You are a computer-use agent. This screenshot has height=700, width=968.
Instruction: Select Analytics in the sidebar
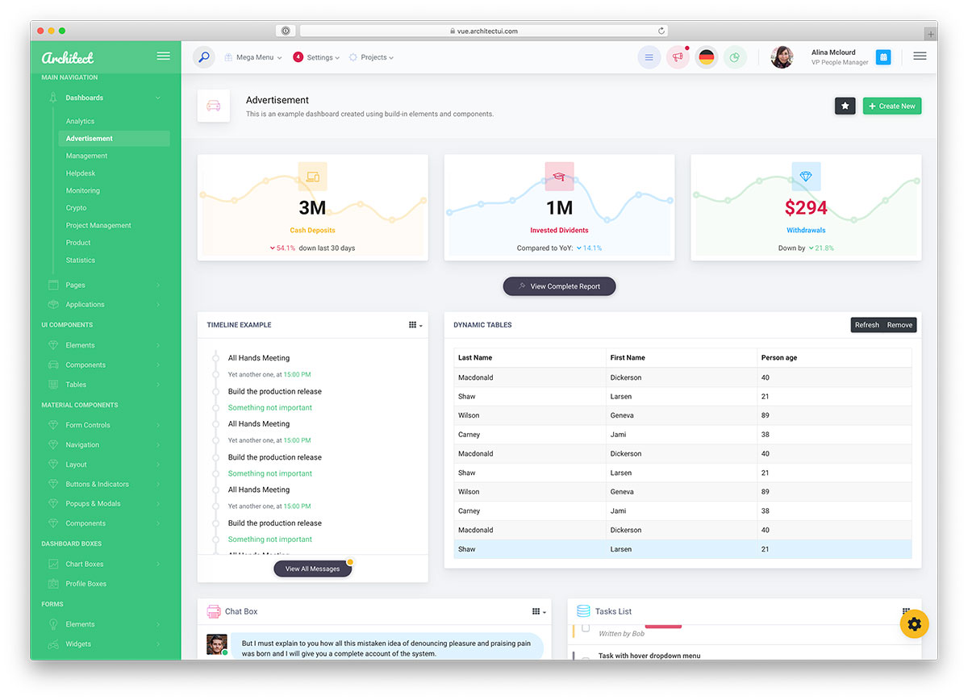pos(80,121)
